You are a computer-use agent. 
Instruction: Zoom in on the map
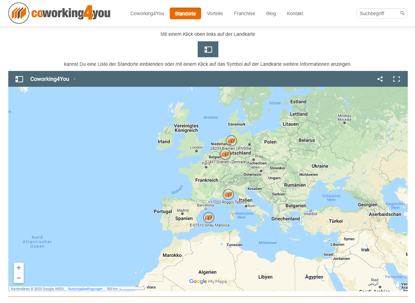[19, 268]
